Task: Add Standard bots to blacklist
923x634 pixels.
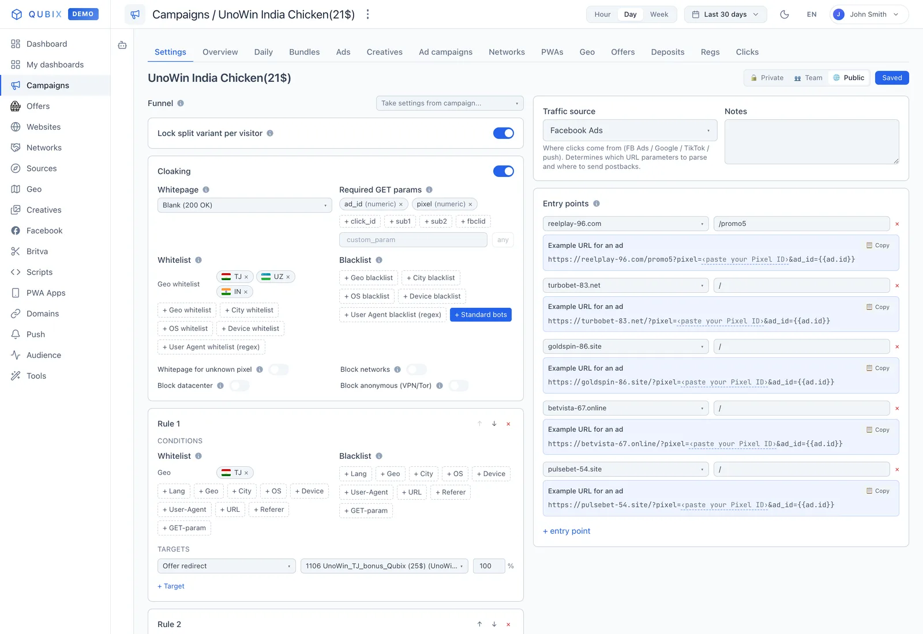Action: tap(481, 315)
